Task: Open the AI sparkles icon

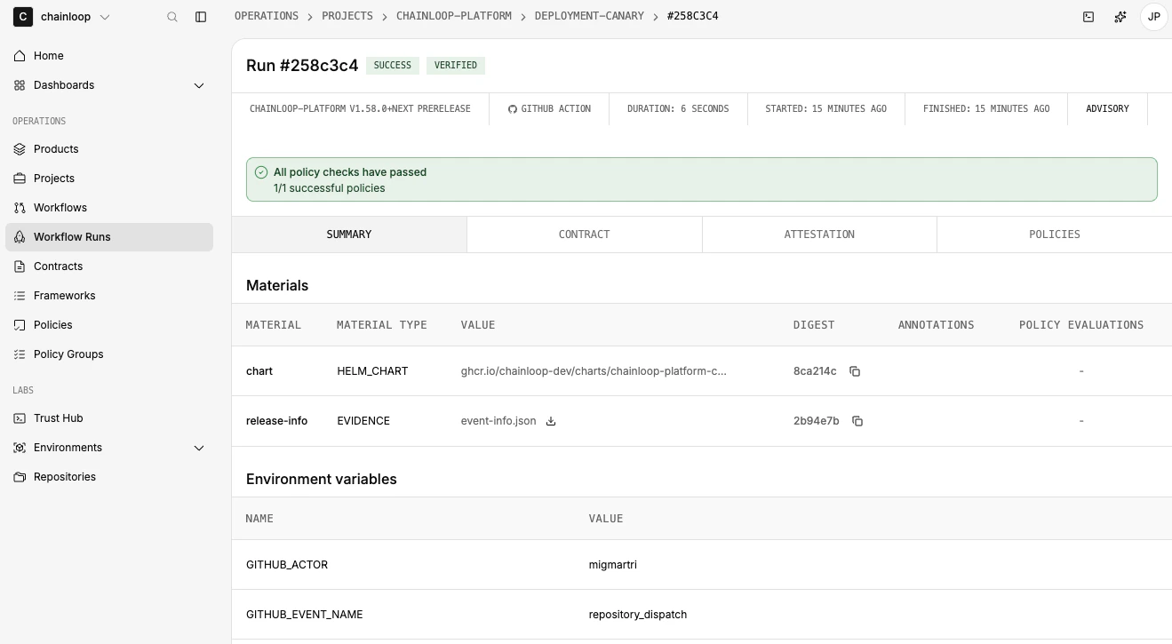Action: [x=1120, y=17]
